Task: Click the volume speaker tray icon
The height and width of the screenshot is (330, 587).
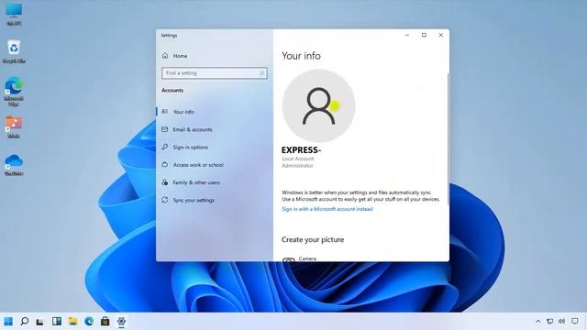Action: pos(561,321)
